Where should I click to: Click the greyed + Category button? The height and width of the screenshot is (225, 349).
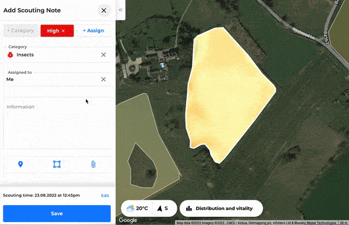click(x=21, y=31)
